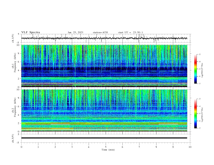The image size is (214, 165).
Task: Click inside the ch.1 spectrogram panel
Action: click(104, 66)
